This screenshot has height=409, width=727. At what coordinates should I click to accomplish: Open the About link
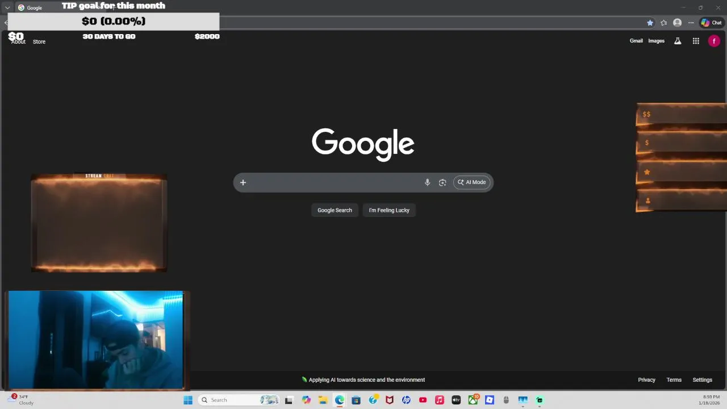coord(18,41)
